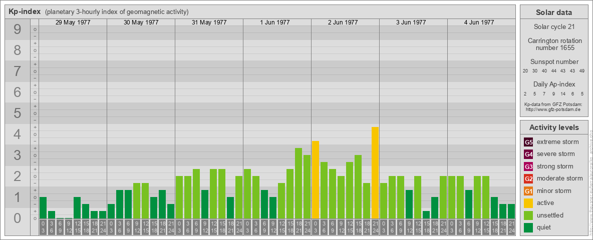Select the 30 May 1977 date header
The image size is (593, 240).
(x=141, y=22)
